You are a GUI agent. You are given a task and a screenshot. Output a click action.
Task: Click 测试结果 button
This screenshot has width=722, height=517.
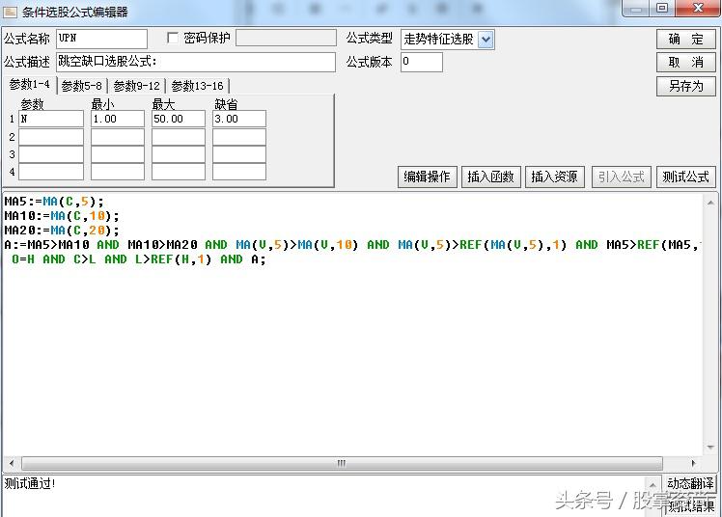pos(690,505)
